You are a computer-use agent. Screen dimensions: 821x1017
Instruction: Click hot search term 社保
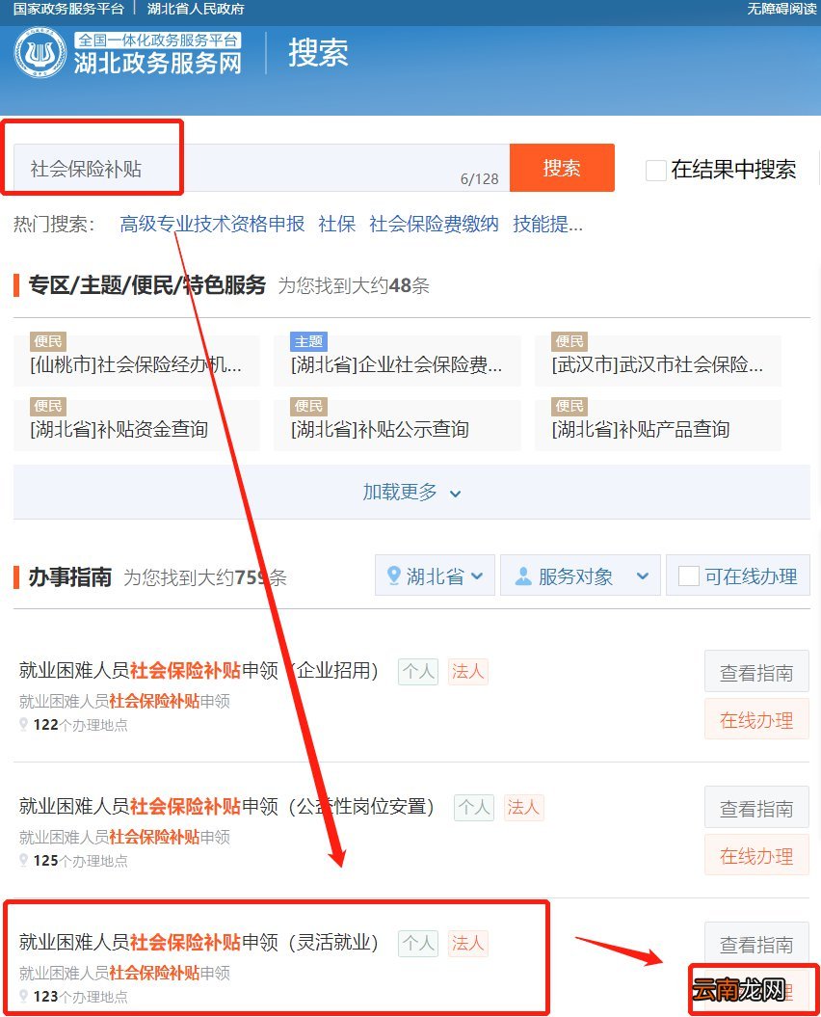[336, 224]
